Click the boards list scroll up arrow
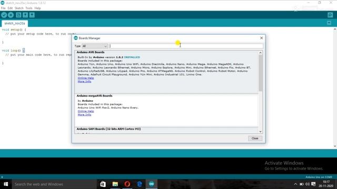Viewport: 337px width, 189px height. pyautogui.click(x=260, y=52)
